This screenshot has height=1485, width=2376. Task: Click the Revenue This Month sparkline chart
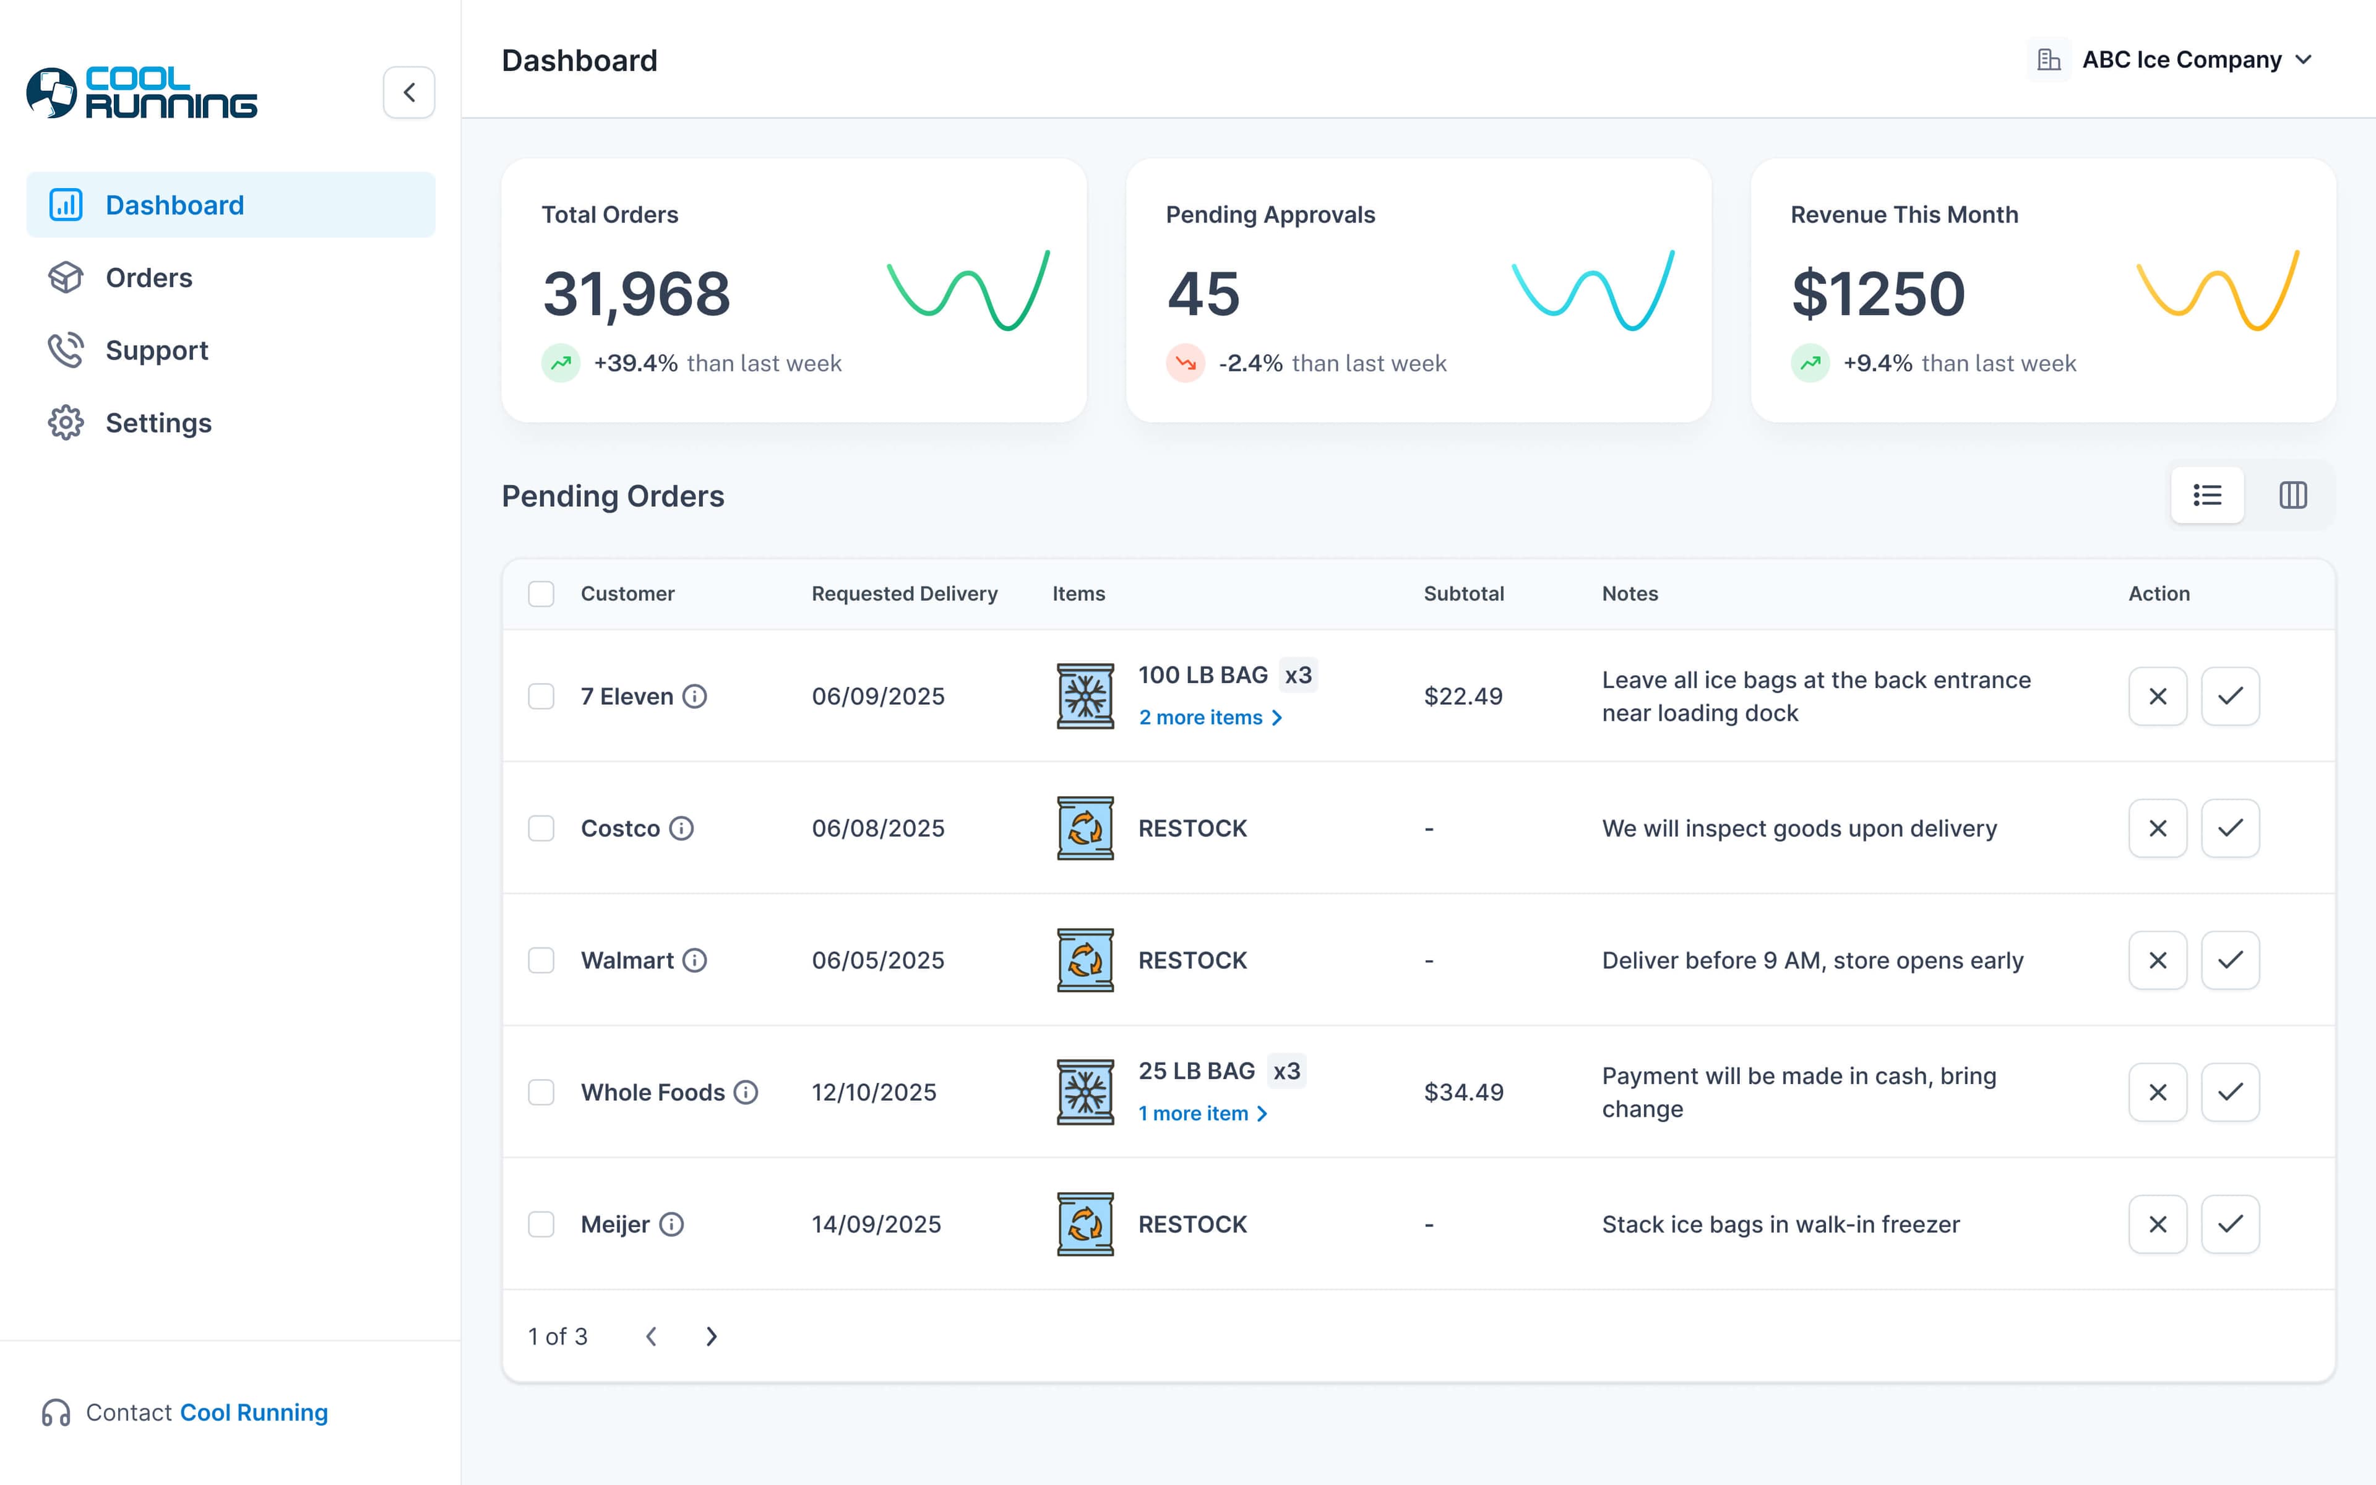click(x=2218, y=291)
